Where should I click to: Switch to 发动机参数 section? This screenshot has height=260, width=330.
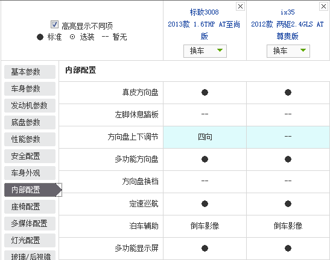point(30,105)
